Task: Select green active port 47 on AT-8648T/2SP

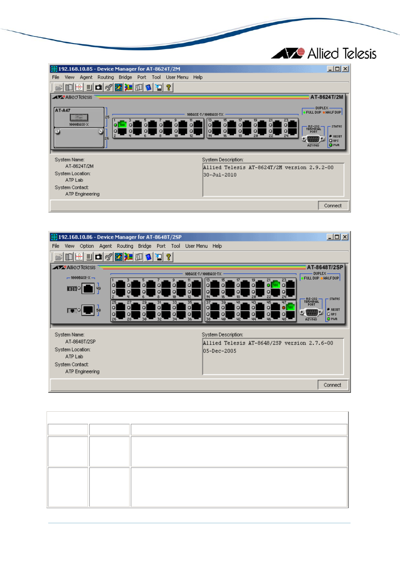Action: [x=290, y=307]
